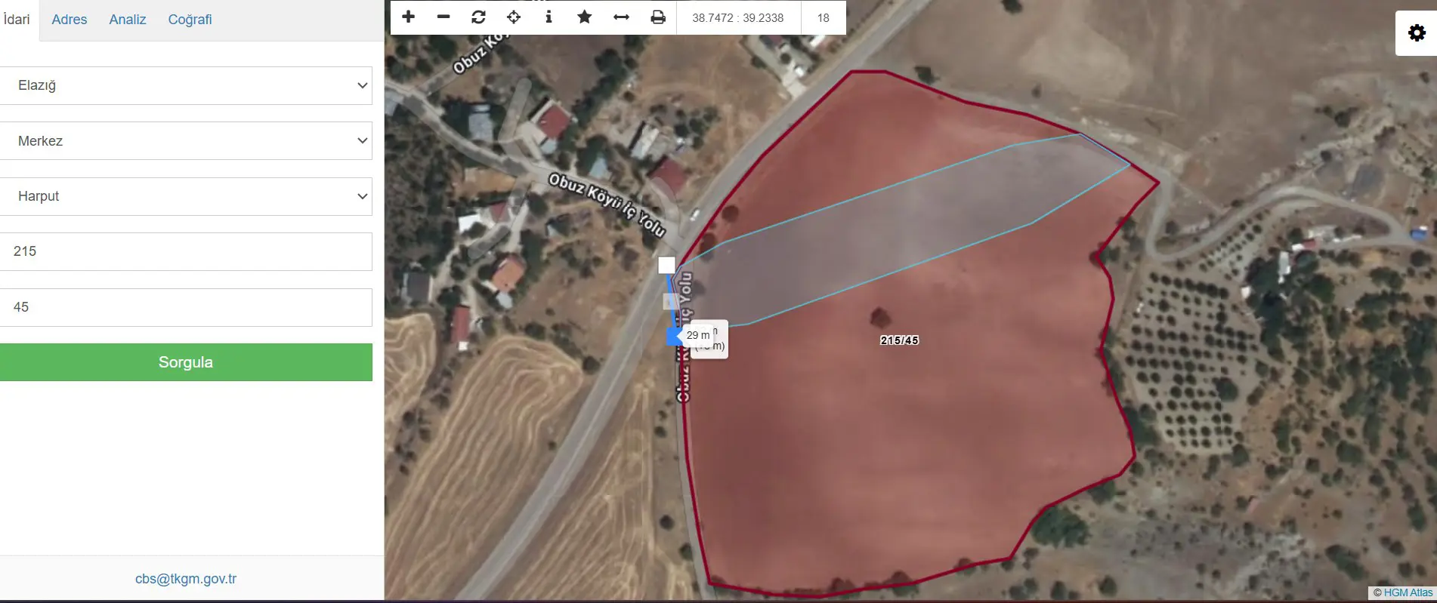1437x603 pixels.
Task: Click the green Sorgula button
Action: pos(186,362)
